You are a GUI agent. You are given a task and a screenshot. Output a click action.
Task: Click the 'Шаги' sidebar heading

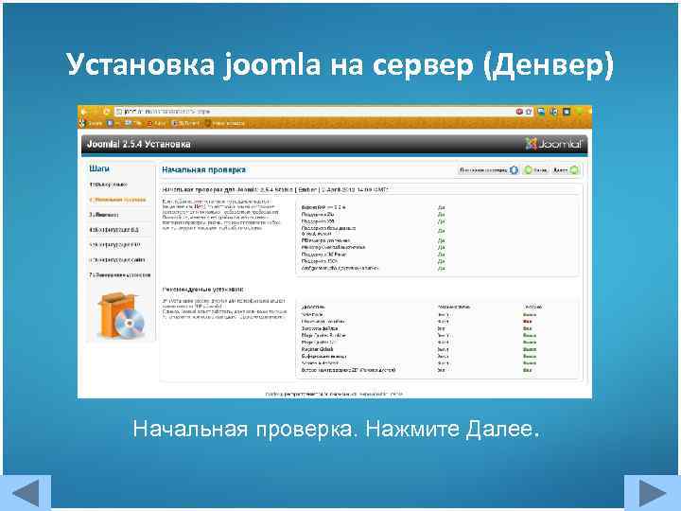[x=99, y=168]
